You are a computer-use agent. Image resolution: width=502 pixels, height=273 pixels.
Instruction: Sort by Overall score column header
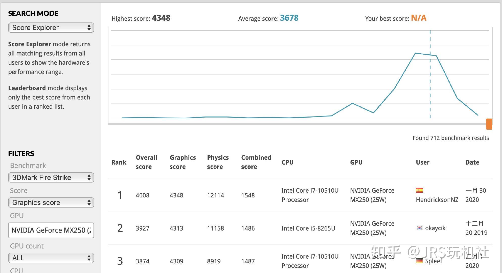tap(146, 162)
